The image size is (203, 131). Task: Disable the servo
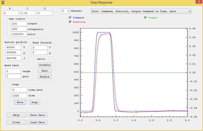point(44,65)
